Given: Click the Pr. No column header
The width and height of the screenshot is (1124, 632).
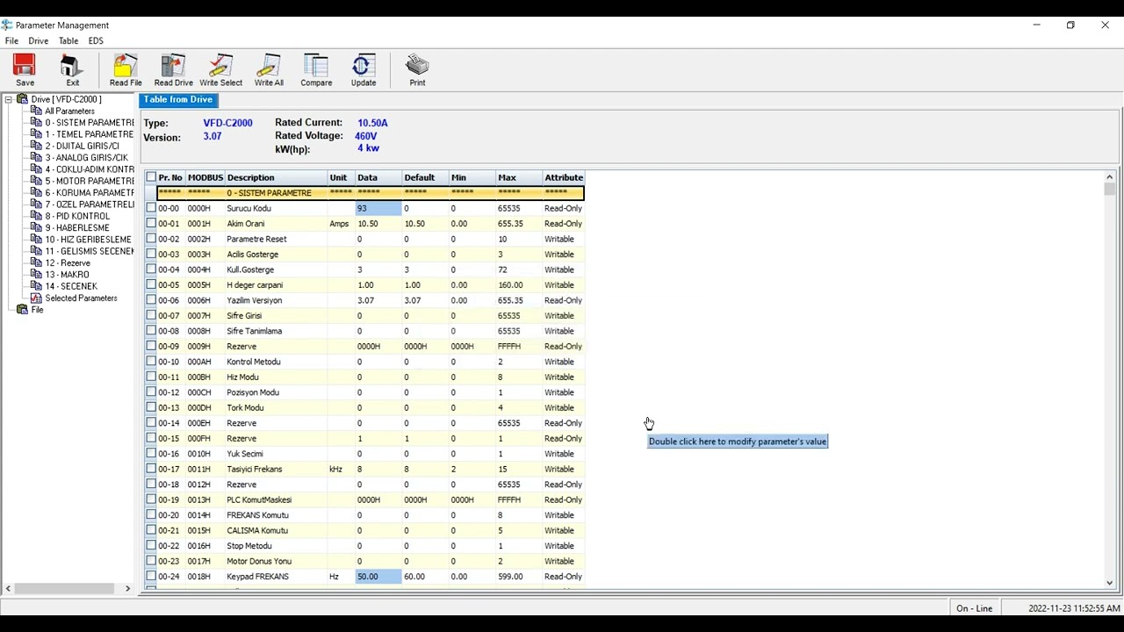Looking at the screenshot, I should click(x=170, y=177).
